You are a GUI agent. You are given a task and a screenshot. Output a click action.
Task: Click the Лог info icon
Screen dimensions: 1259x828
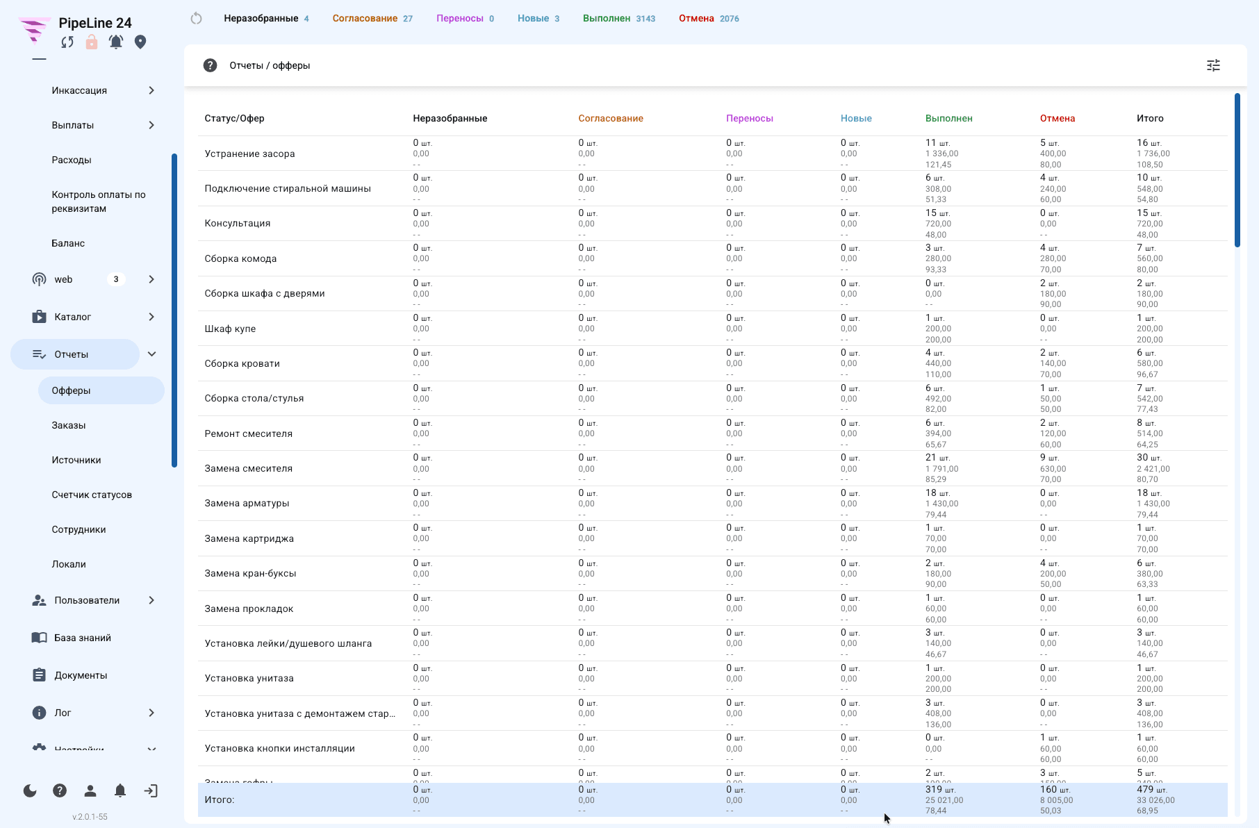[39, 713]
